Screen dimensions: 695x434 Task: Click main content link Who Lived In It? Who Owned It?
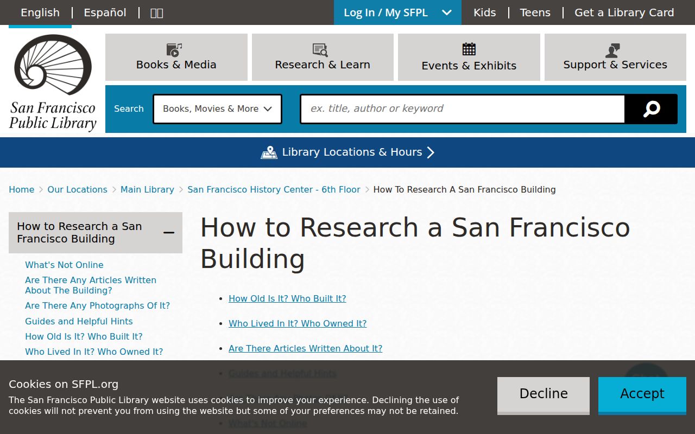click(x=298, y=323)
